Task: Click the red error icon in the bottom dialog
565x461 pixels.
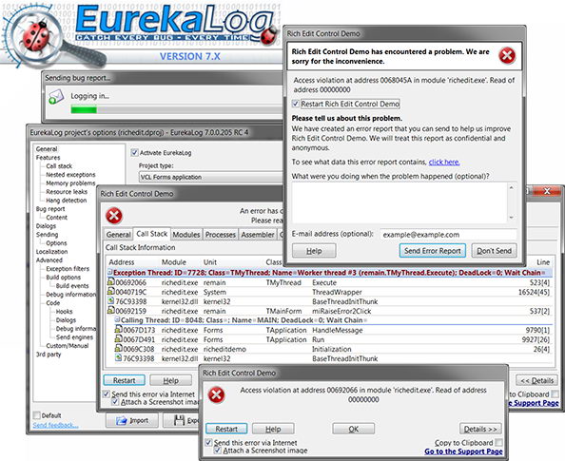Action: click(x=216, y=395)
